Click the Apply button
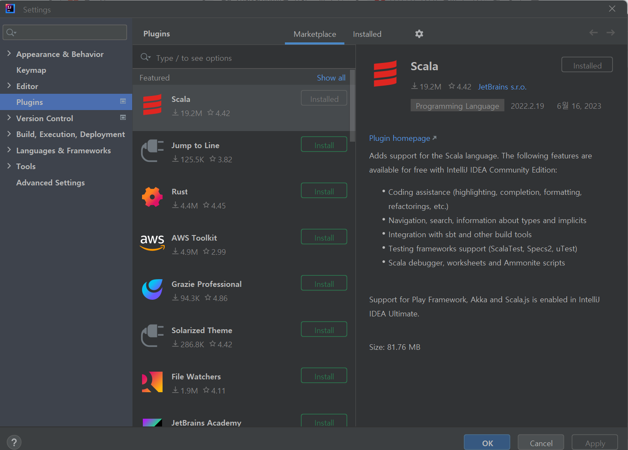628x450 pixels. [x=595, y=443]
